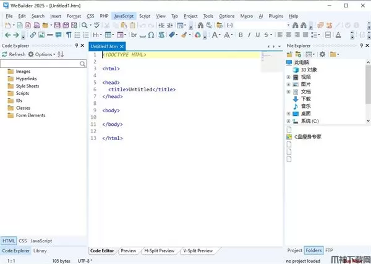Click the Code Explorer search field

42,64
